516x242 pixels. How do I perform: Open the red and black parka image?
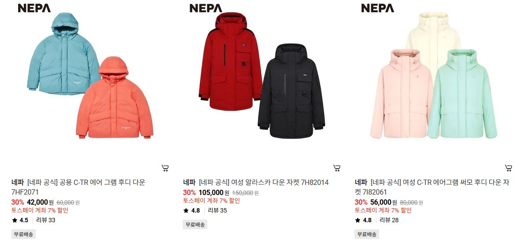tap(262, 76)
